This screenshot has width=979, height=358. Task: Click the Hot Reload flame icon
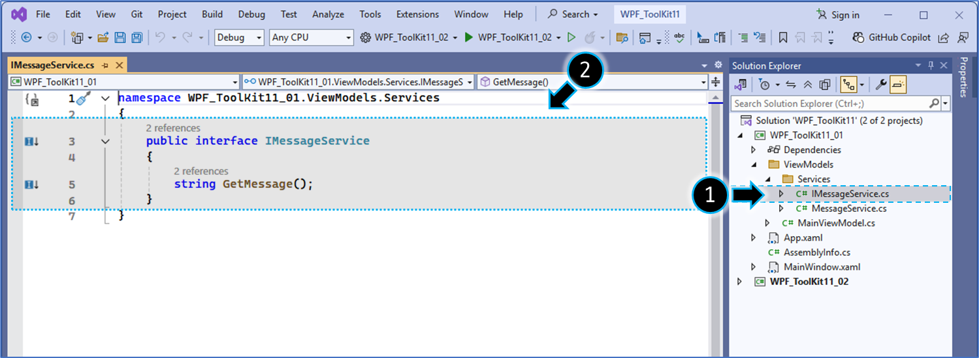click(590, 38)
